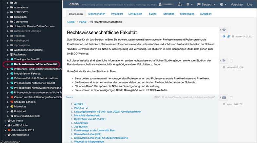Viewport: 257px width, 143px height.
Task: Select Universitätsbibliothek in the tree
Action: 27,116
